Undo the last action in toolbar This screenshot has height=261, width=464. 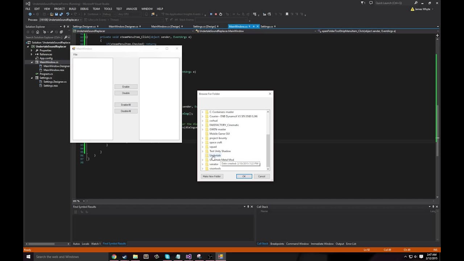67,14
